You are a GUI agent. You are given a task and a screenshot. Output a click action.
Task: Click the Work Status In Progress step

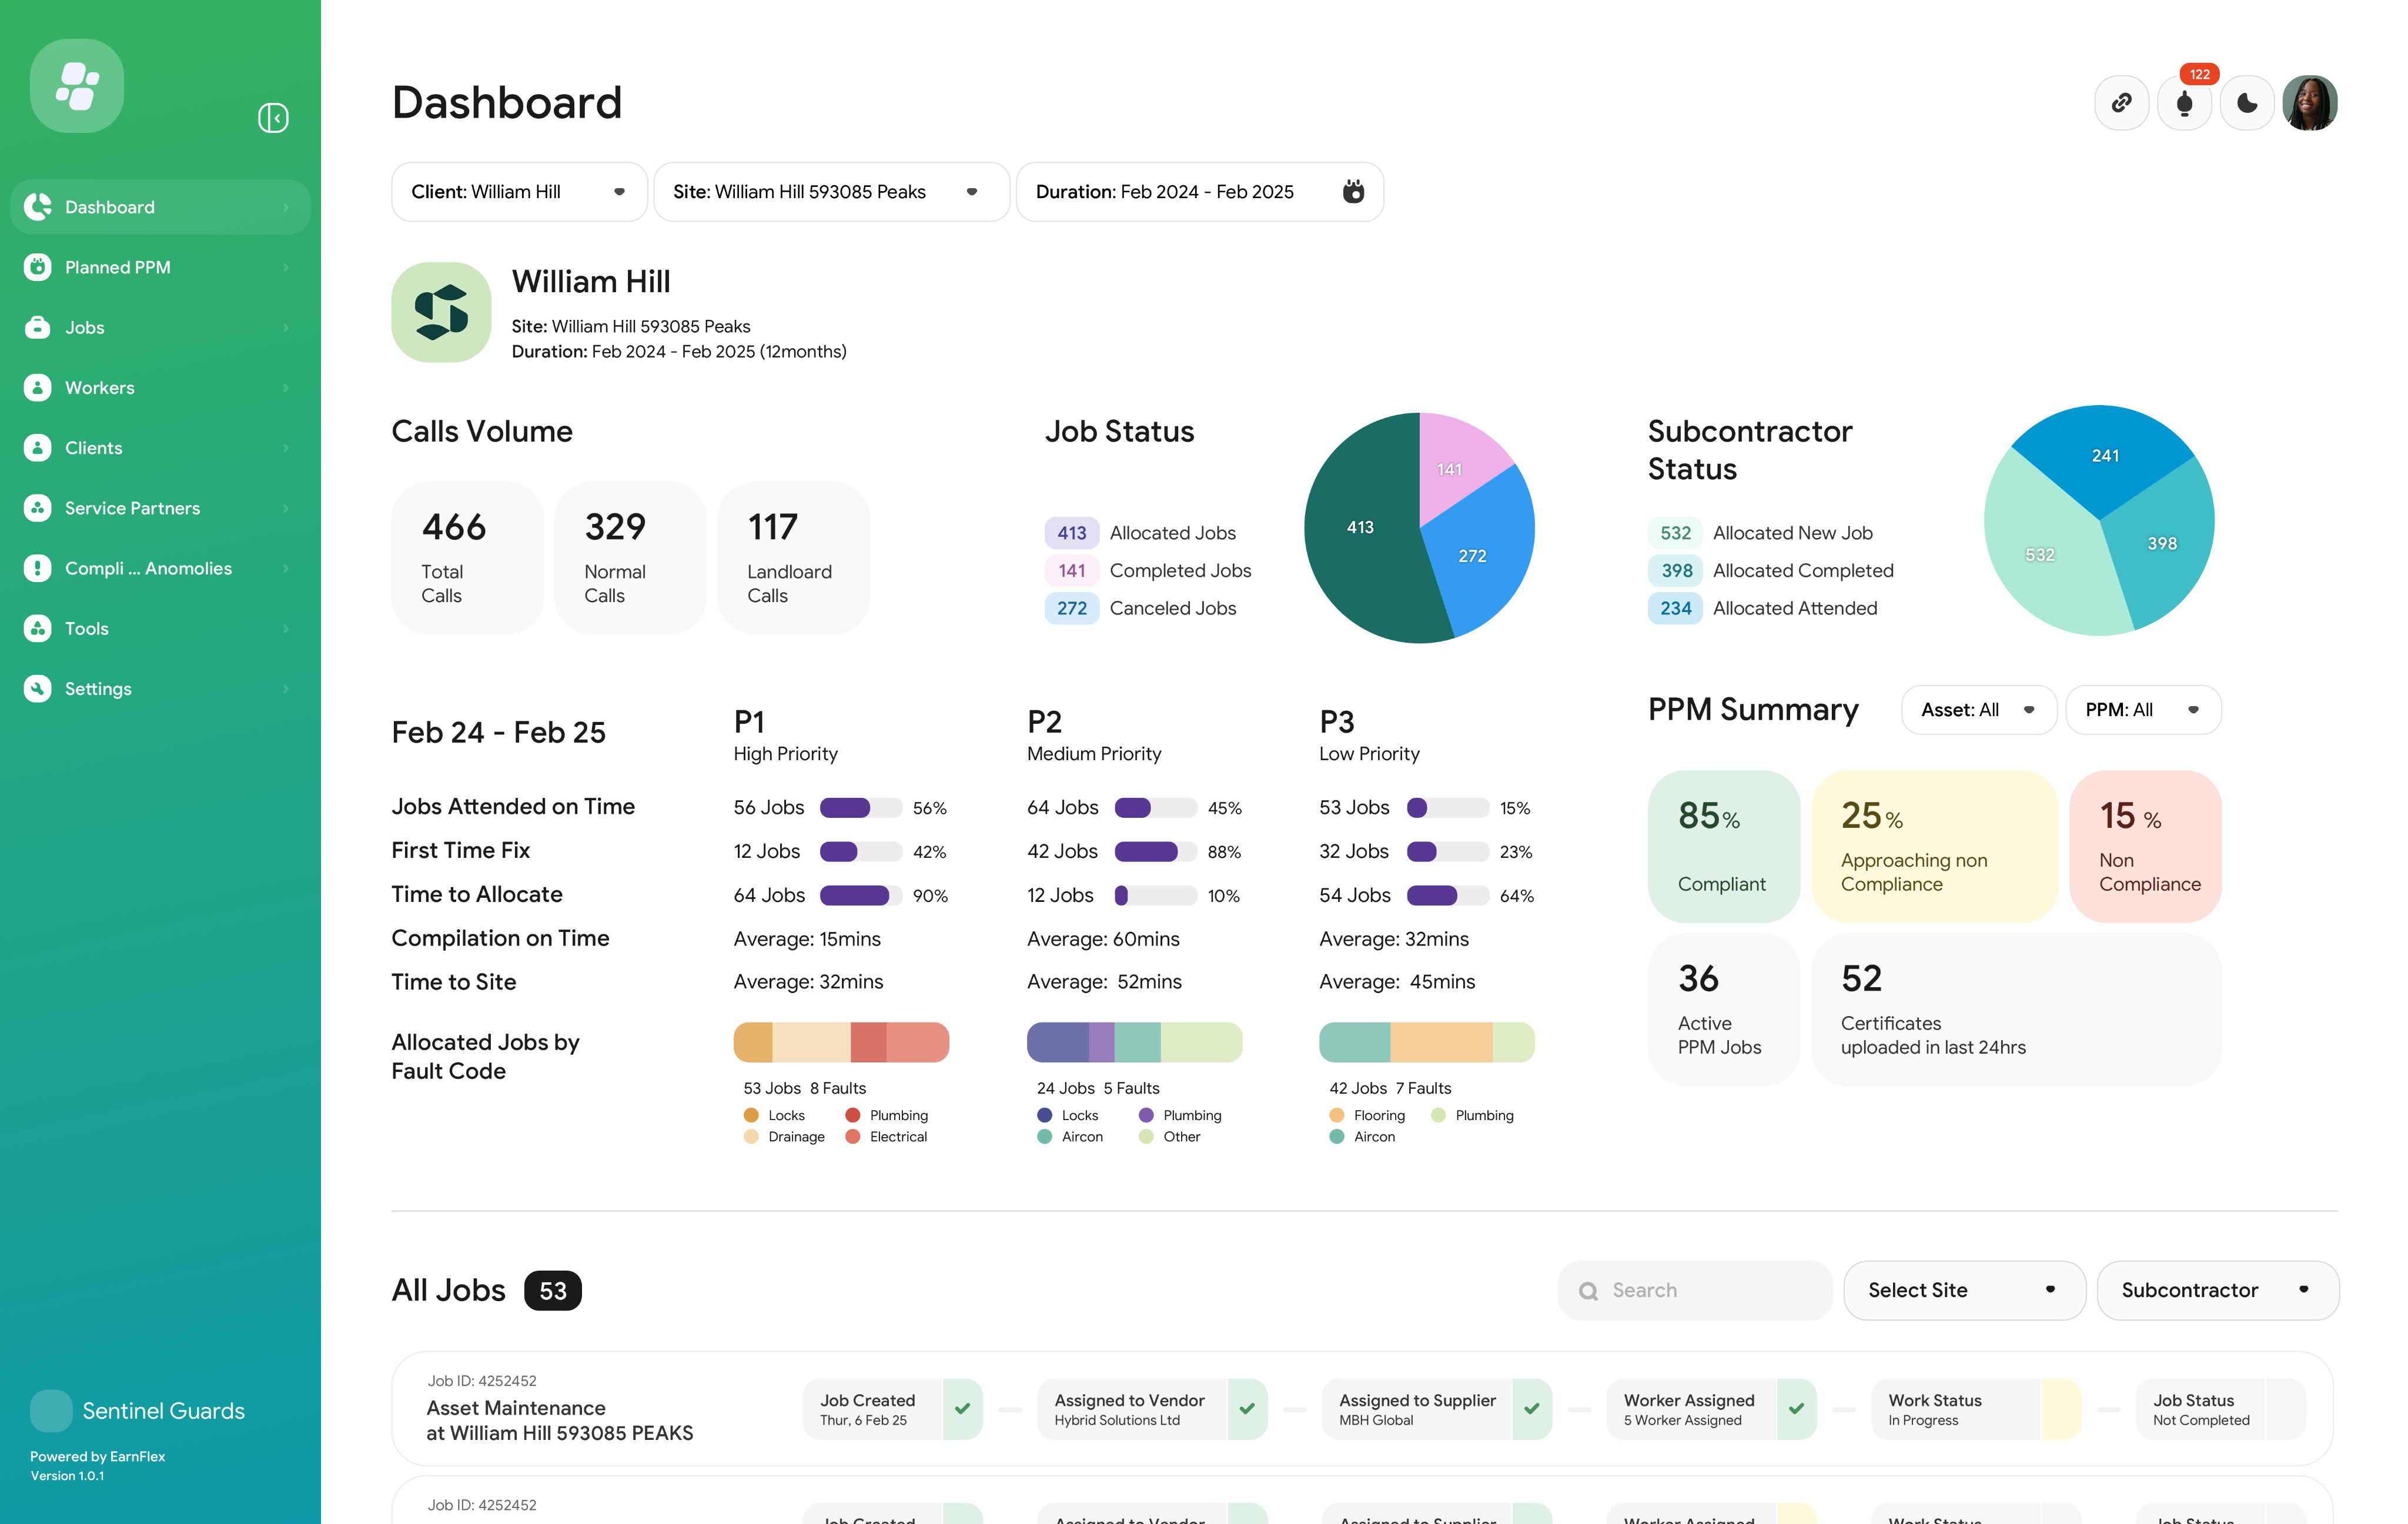pyautogui.click(x=1976, y=1409)
